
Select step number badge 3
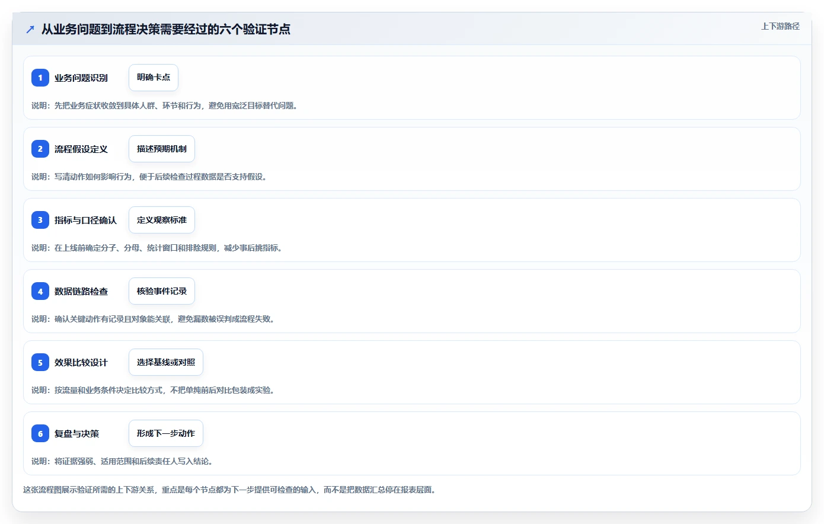(40, 220)
